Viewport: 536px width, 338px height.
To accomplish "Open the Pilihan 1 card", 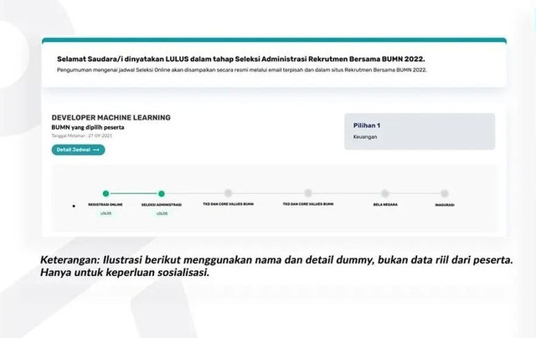I will (x=420, y=131).
